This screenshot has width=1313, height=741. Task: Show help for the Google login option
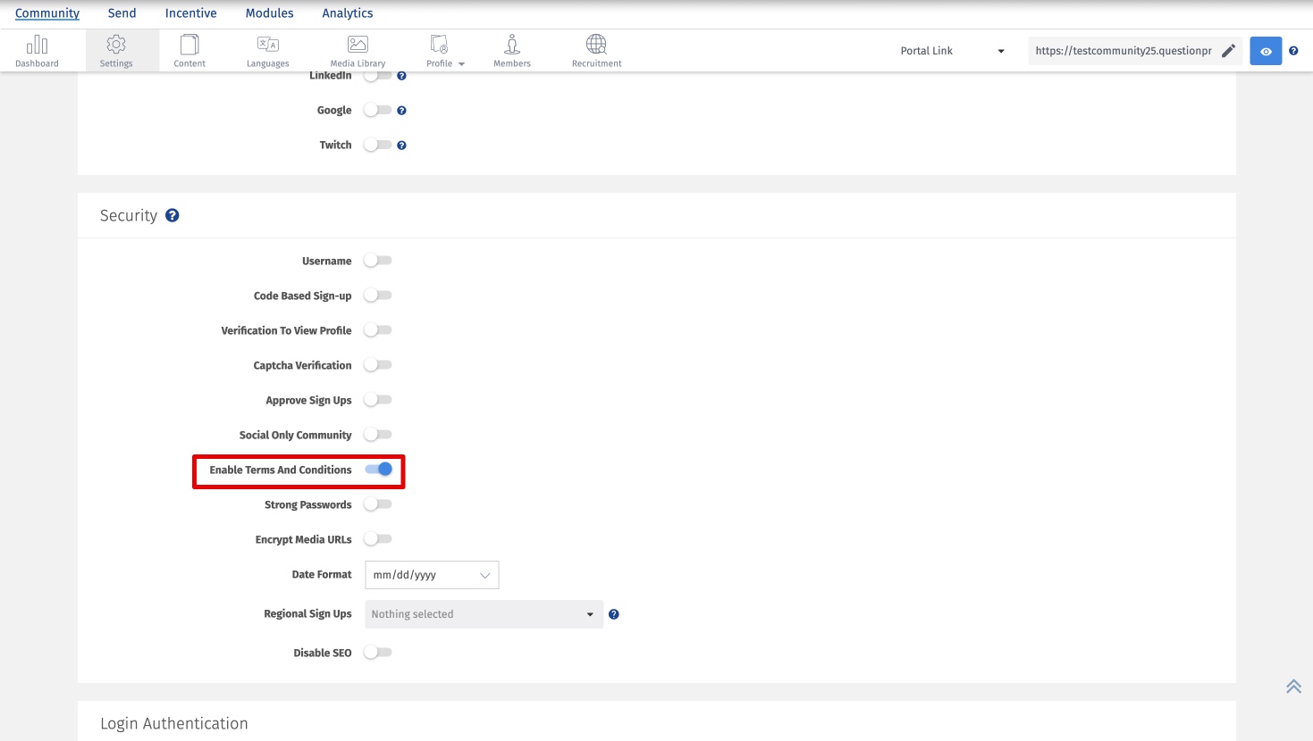401,111
